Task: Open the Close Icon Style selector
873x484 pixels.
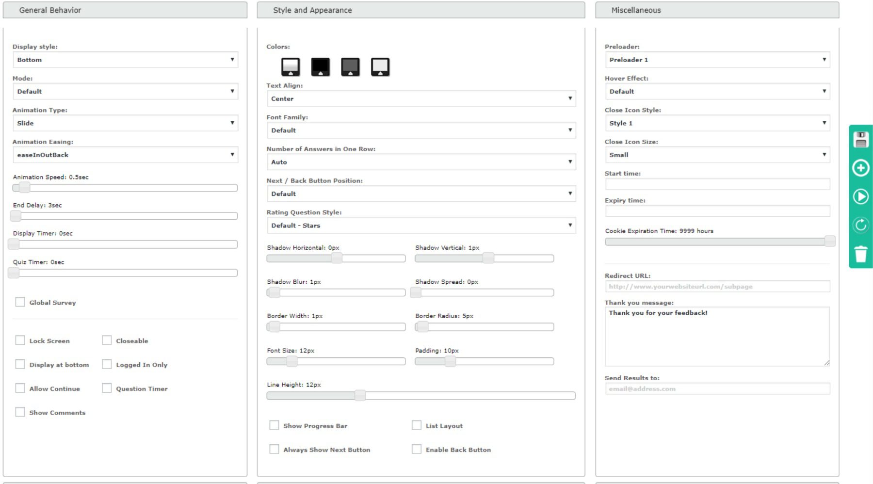Action: coord(717,123)
